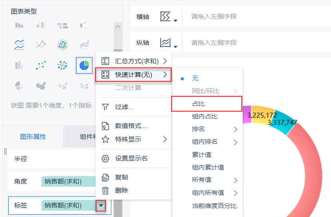The image size is (331, 217).
Task: Select the pie chart type icon
Action: point(84,65)
